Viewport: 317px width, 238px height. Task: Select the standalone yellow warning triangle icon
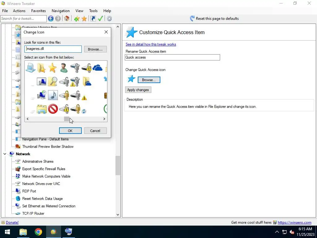pyautogui.click(x=84, y=98)
